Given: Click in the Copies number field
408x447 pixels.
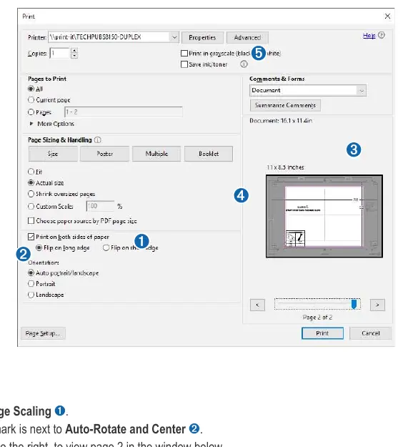Looking at the screenshot, I should (59, 54).
